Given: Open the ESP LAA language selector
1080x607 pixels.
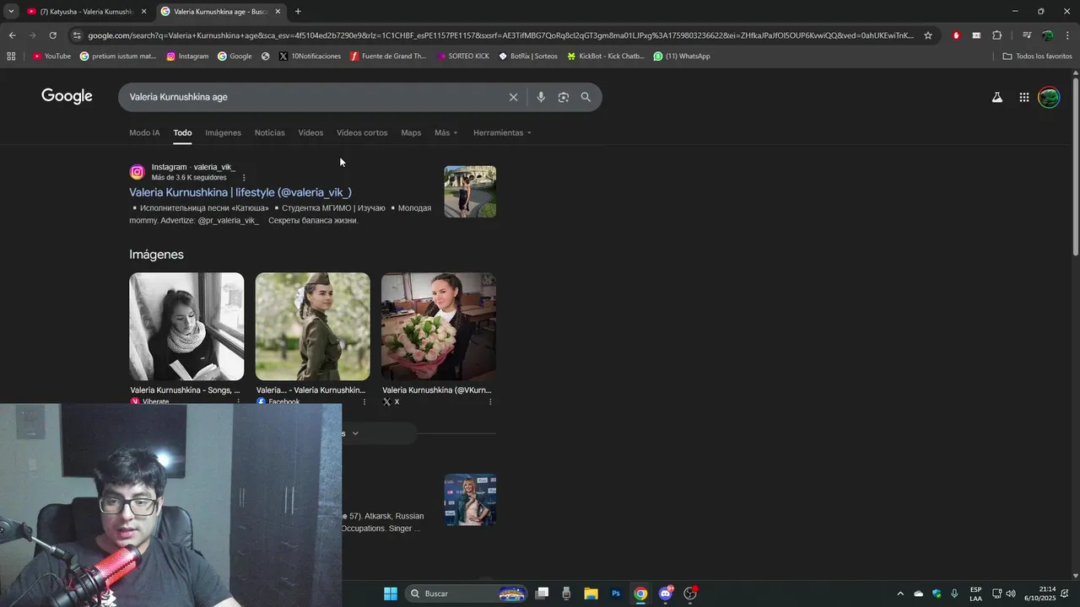Looking at the screenshot, I should [975, 594].
